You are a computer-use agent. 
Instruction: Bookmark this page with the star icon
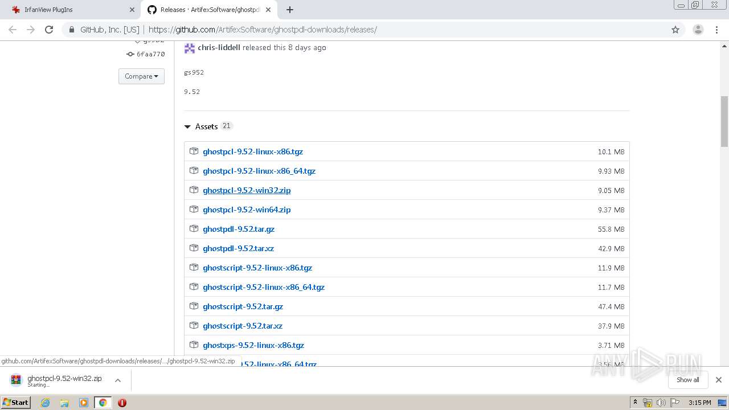(x=675, y=30)
